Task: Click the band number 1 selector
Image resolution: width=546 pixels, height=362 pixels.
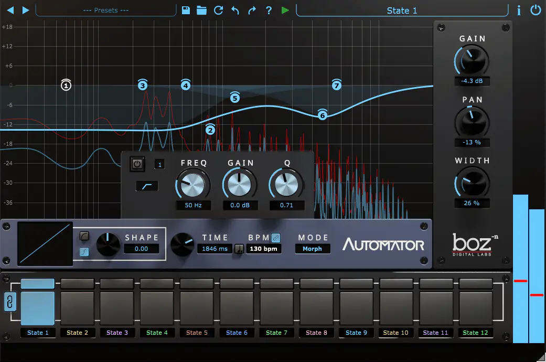Action: coord(159,164)
